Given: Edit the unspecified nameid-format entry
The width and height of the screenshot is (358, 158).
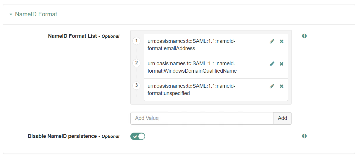Looking at the screenshot, I should pos(272,86).
